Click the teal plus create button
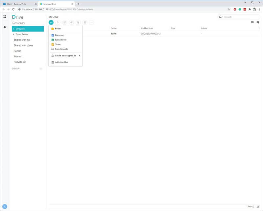Screen dimensions: 263x211 tap(51, 22)
